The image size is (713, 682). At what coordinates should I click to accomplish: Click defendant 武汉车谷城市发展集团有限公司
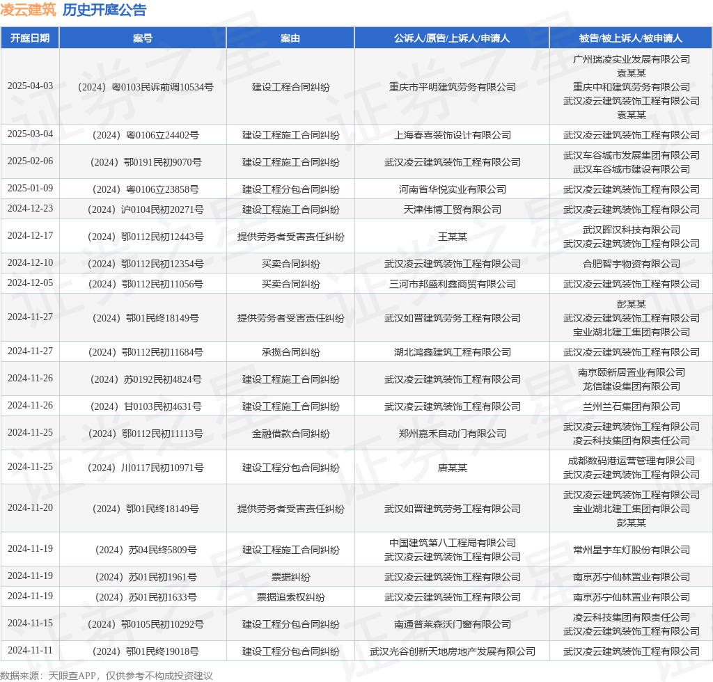tap(631, 155)
